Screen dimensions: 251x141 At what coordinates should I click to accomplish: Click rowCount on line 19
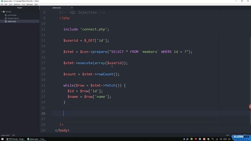tap(105, 74)
